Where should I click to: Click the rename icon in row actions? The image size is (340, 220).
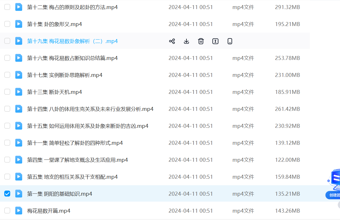pyautogui.click(x=215, y=41)
